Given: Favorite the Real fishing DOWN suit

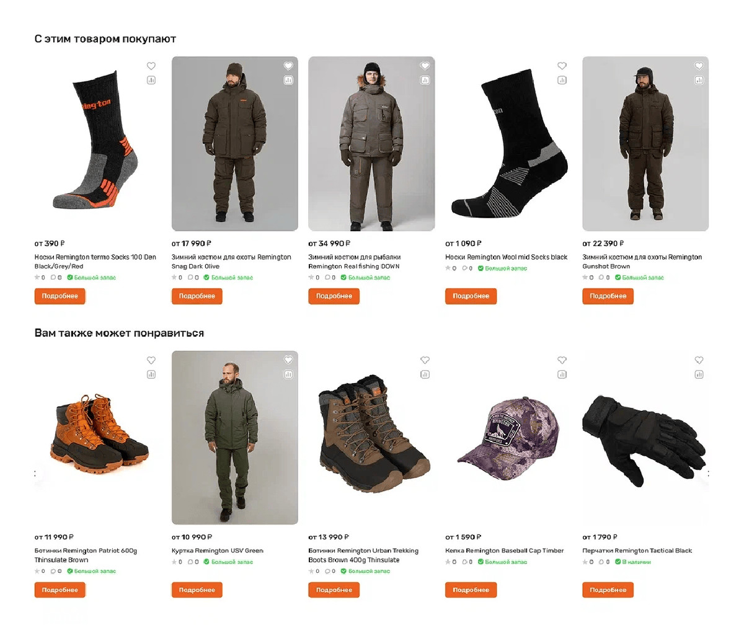Looking at the screenshot, I should 425,66.
